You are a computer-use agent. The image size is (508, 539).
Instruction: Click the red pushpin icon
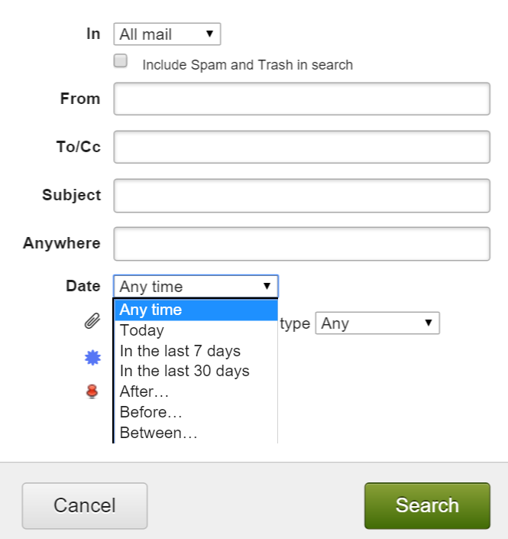click(92, 391)
